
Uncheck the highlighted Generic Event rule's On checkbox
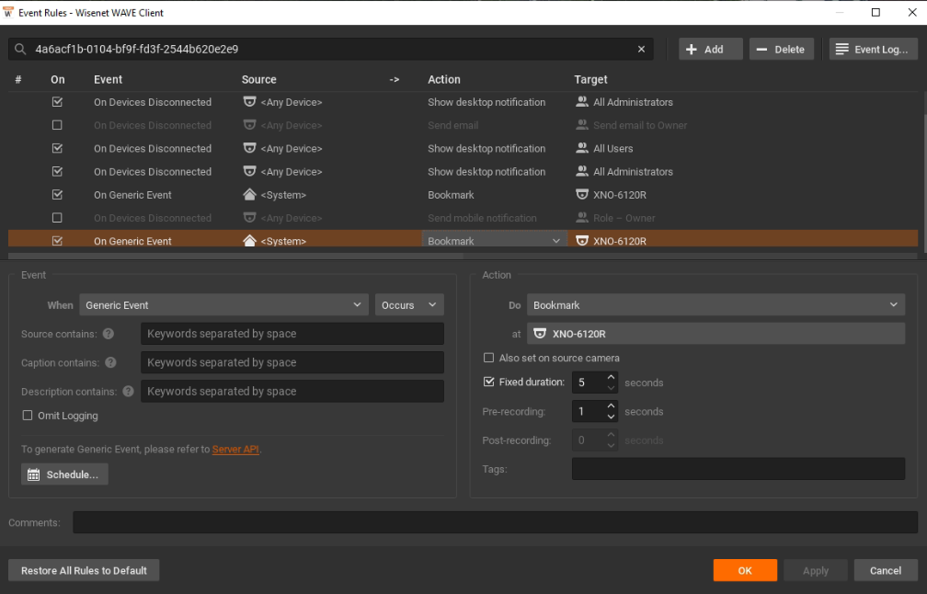(57, 241)
